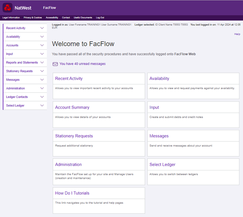The height and width of the screenshot is (217, 243).
Task: Open the Legal Information link
Action: 11,18
